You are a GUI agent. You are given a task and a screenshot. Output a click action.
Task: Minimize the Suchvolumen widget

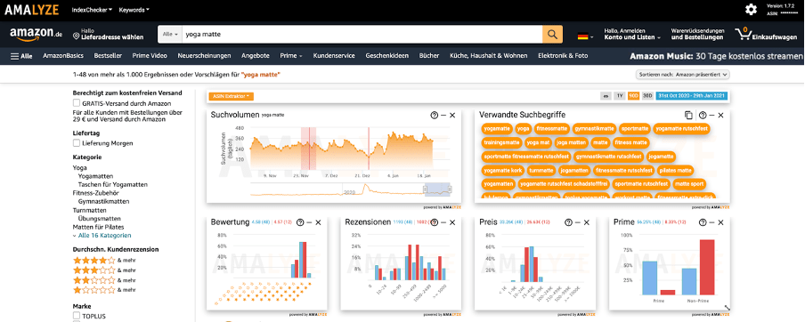pyautogui.click(x=443, y=116)
